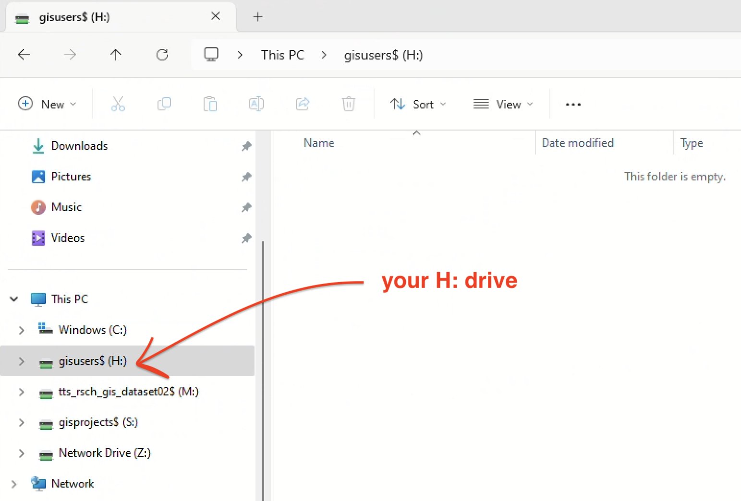Click the Share icon in toolbar
This screenshot has height=501, width=741.
point(303,104)
